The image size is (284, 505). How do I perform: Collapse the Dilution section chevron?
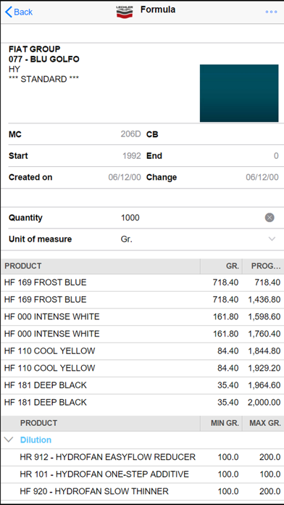tap(9, 440)
